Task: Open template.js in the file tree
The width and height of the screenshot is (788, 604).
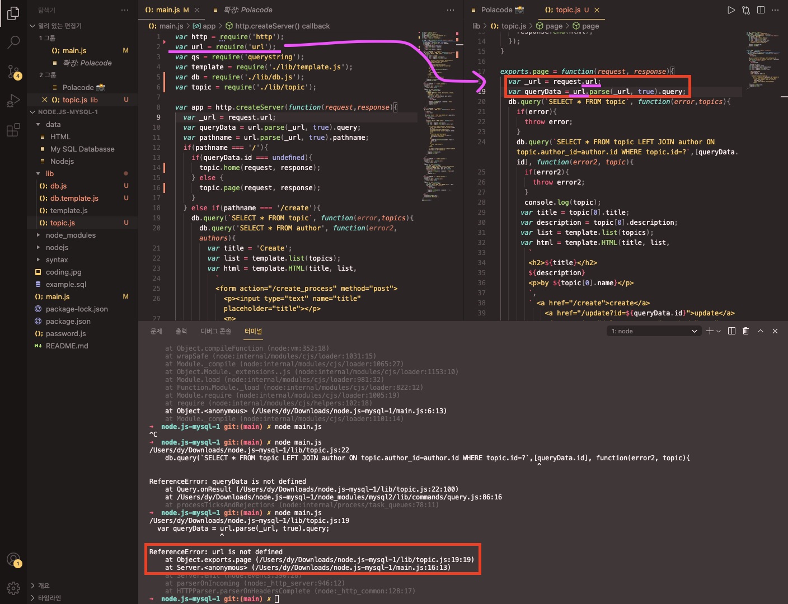Action: [83, 210]
